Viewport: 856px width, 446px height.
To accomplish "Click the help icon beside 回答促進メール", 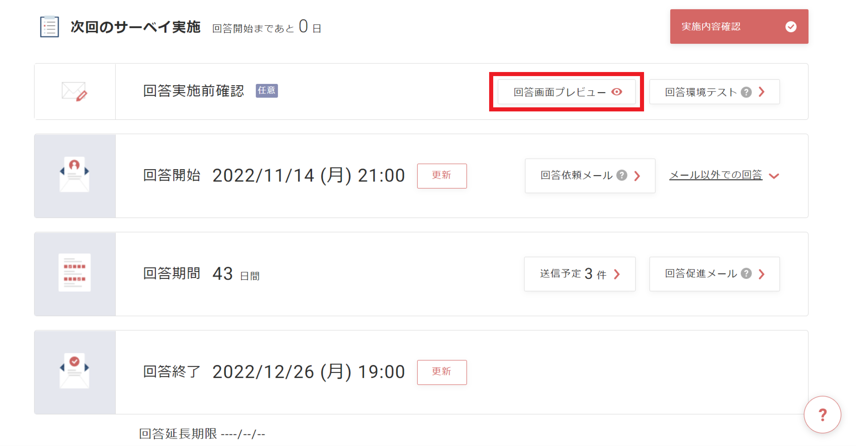I will 746,273.
